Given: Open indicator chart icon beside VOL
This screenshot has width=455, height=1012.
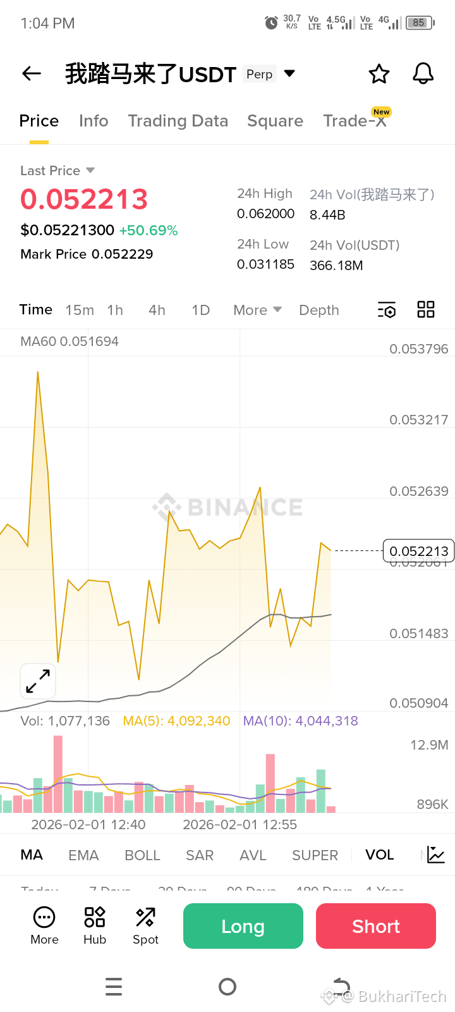Looking at the screenshot, I should click(436, 855).
